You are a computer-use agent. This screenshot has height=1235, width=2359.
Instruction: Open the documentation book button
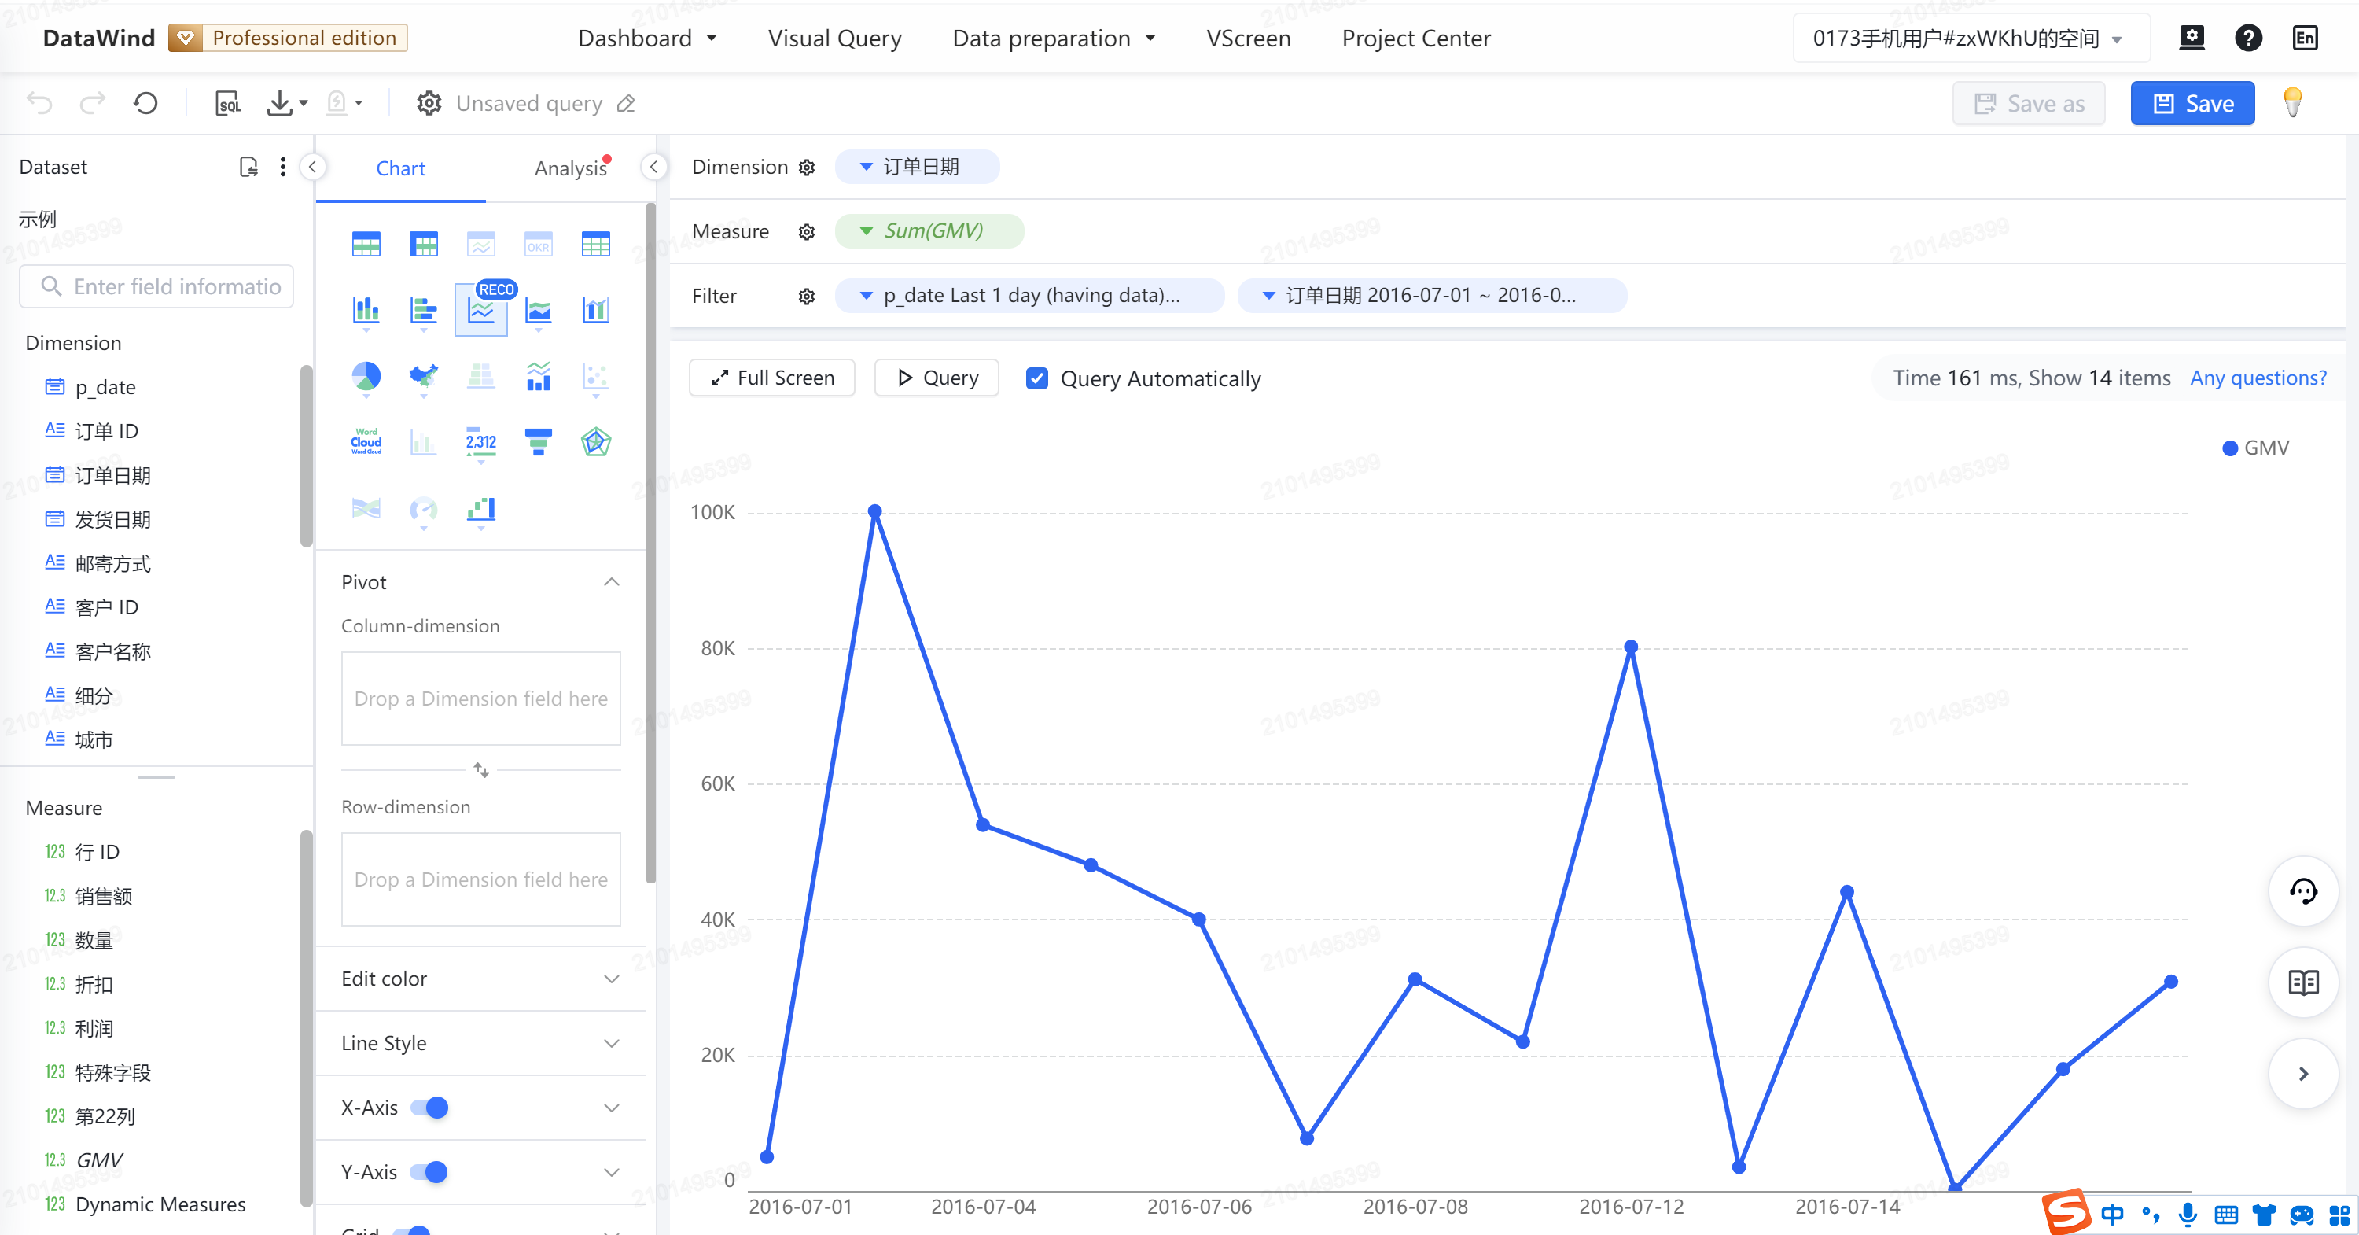2303,983
